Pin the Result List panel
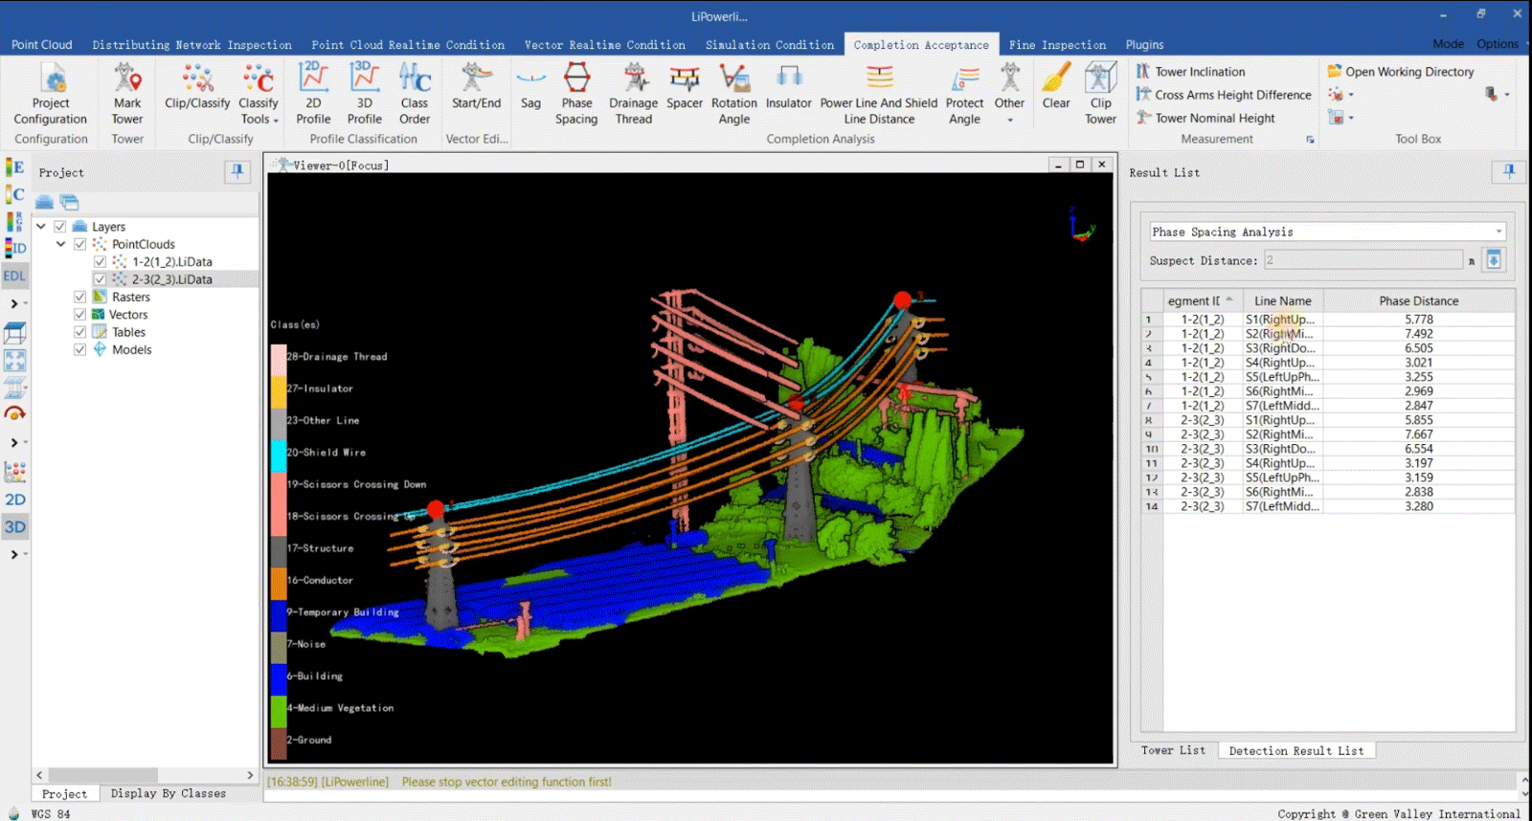This screenshot has height=821, width=1532. (x=1509, y=172)
